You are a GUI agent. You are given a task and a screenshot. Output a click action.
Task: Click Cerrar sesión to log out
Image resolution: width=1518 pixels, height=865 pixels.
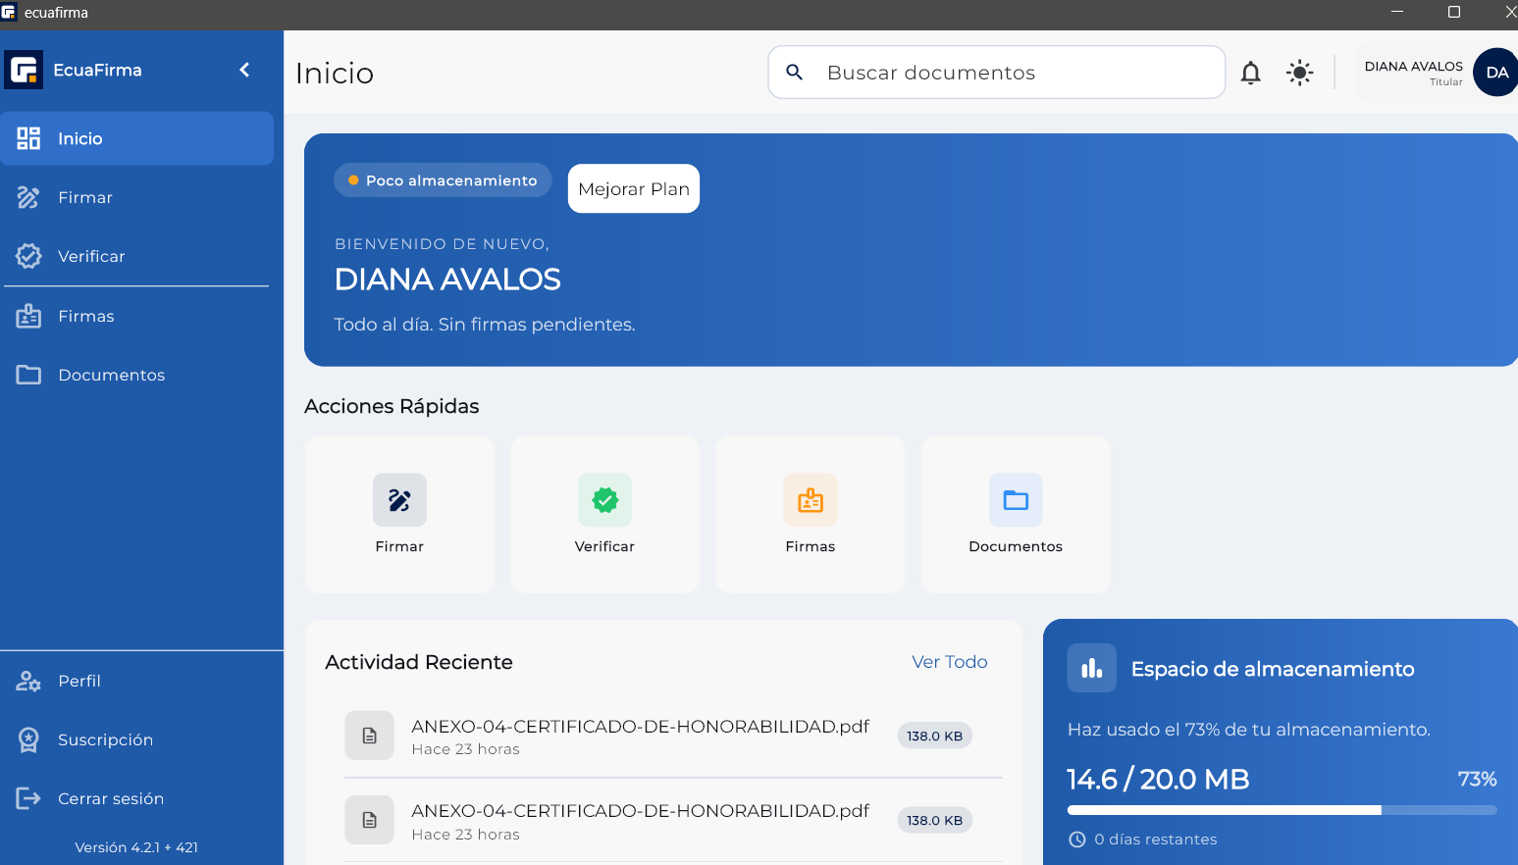pyautogui.click(x=136, y=798)
